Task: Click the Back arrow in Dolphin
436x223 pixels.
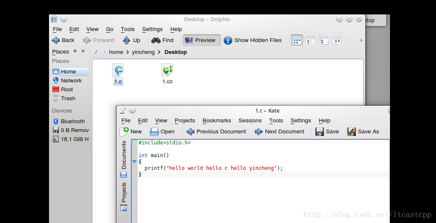Action: (56, 40)
